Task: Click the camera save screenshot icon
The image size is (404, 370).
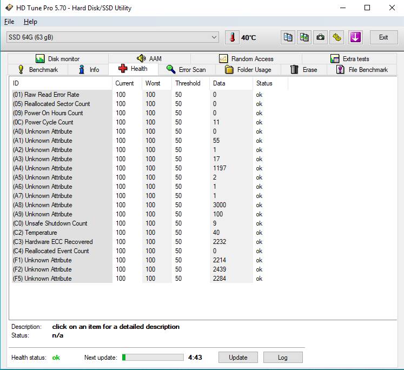Action: 320,37
